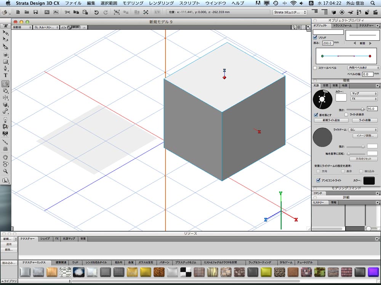Click the Time Machine icon in menu bar
This screenshot has width=381, height=285.
pos(275,3)
